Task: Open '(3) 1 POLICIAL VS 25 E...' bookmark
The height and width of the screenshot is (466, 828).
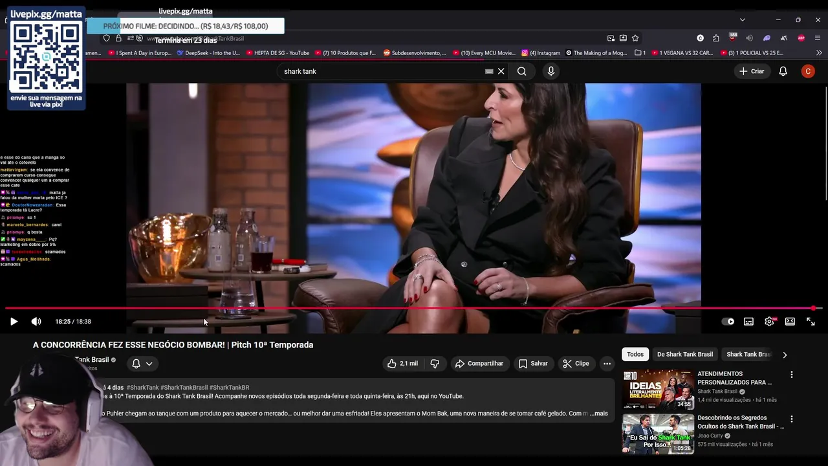Action: 751,53
